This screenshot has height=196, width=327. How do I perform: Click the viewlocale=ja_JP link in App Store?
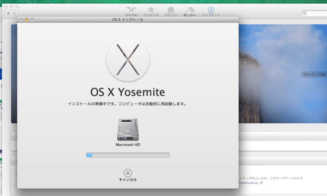pyautogui.click(x=251, y=183)
